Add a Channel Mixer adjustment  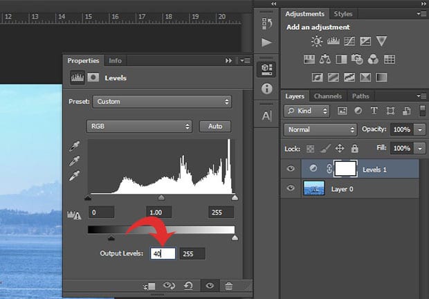[373, 59]
